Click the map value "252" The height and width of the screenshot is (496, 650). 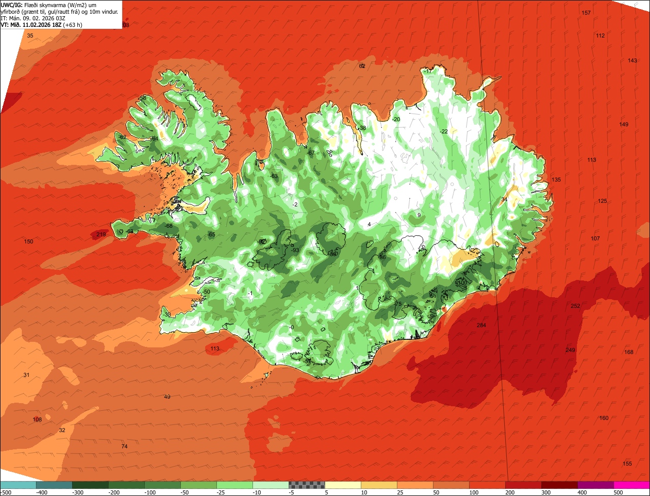point(575,306)
